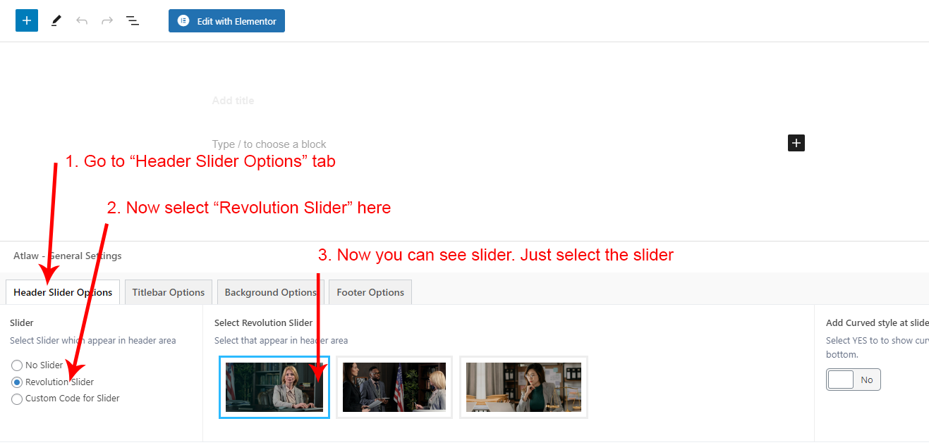Select the No Slider radio option
929x445 pixels.
coord(18,365)
